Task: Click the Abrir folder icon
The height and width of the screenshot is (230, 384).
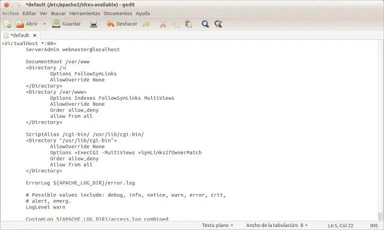Action: click(20, 24)
